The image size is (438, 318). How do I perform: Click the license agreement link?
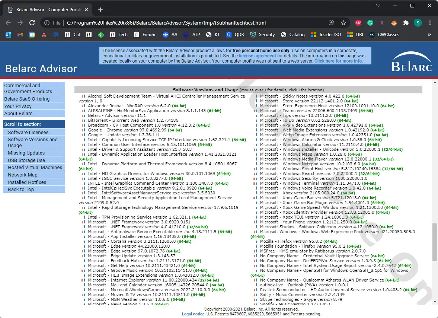coord(257,56)
